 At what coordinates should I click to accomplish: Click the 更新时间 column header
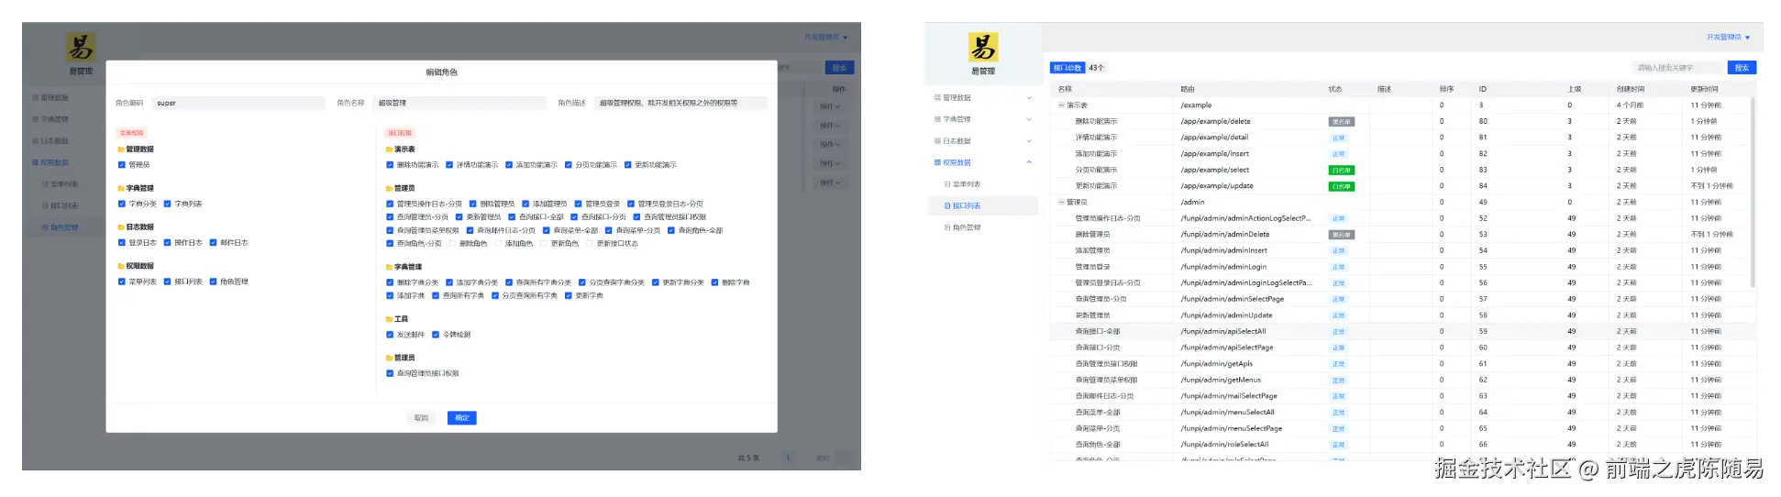pos(1705,90)
